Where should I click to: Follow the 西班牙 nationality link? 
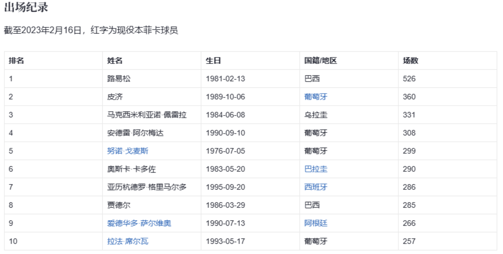click(316, 187)
